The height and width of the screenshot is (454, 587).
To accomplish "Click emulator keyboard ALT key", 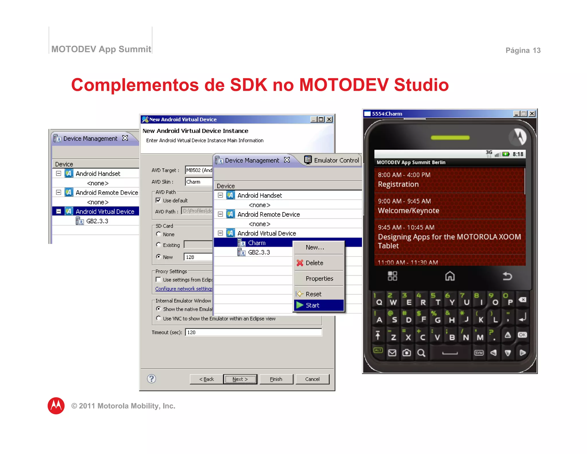I will (x=378, y=350).
